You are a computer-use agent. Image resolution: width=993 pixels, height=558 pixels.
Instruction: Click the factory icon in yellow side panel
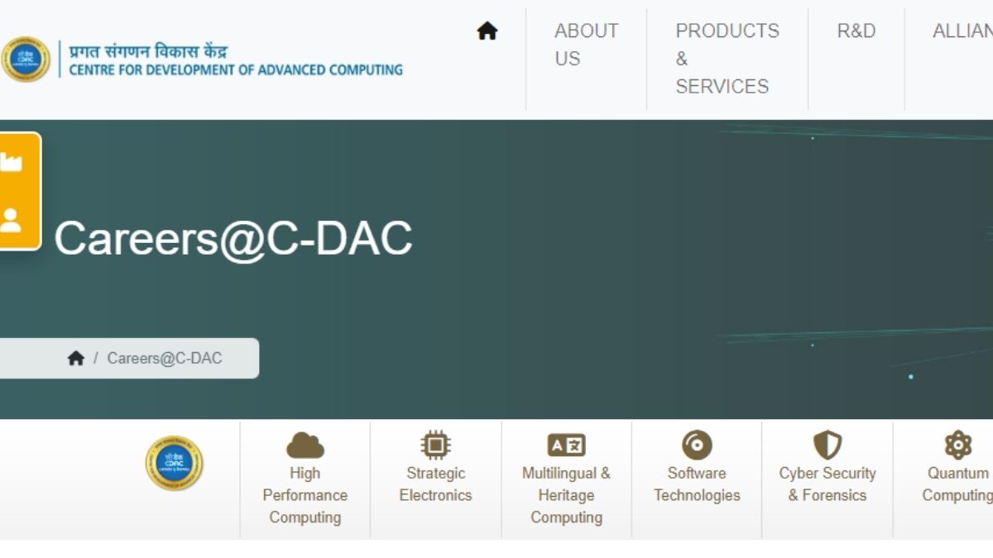coord(12,162)
